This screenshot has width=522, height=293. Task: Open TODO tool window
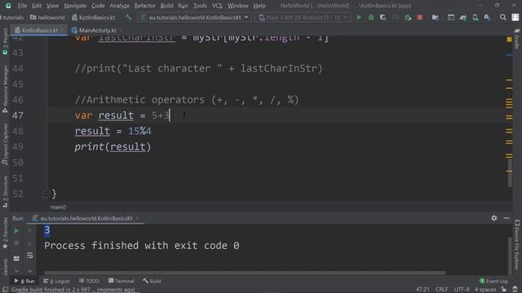point(89,281)
